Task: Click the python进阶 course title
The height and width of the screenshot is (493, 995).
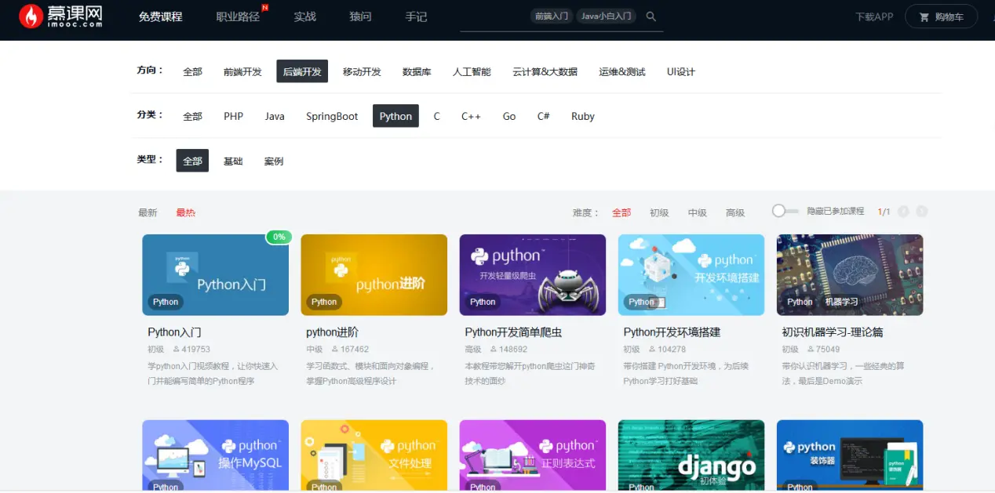Action: pyautogui.click(x=333, y=332)
